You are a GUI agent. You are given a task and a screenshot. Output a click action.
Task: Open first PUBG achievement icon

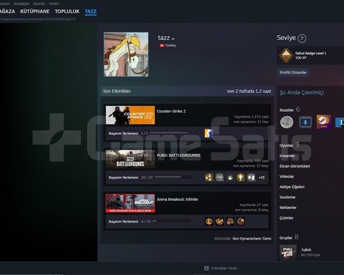[209, 177]
